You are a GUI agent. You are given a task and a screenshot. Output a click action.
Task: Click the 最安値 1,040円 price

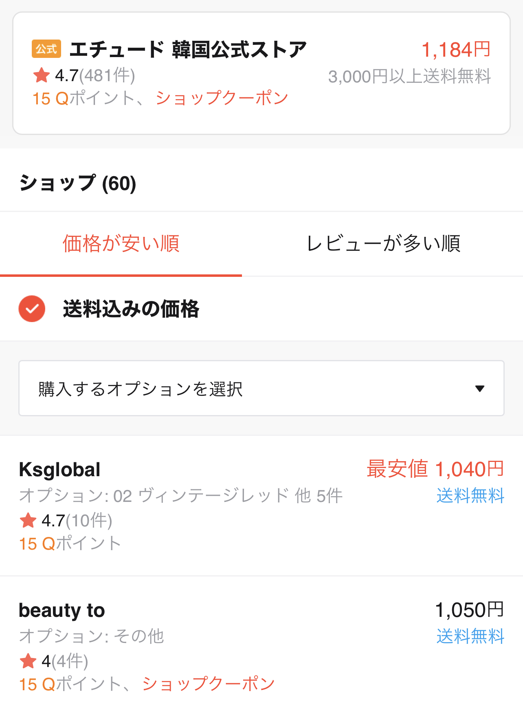(435, 469)
